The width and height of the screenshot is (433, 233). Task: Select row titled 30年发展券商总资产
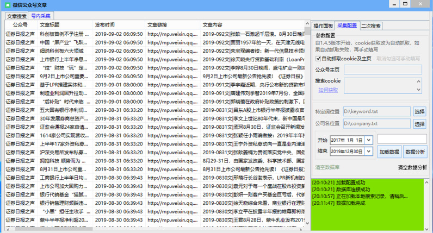(x=154, y=118)
